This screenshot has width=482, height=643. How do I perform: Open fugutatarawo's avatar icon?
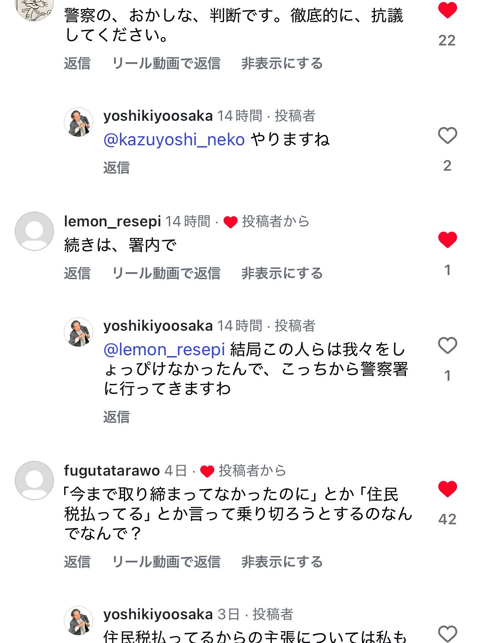tap(34, 481)
